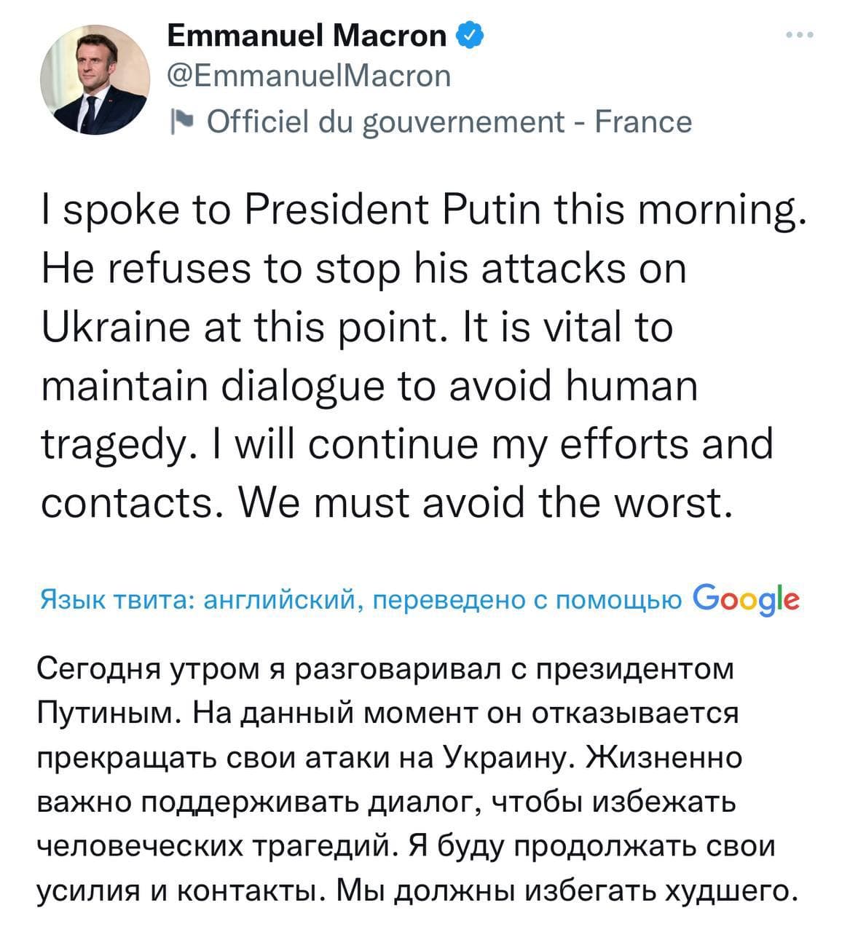Click Emmanuel Macron's profile picture
The width and height of the screenshot is (858, 932).
(x=94, y=78)
